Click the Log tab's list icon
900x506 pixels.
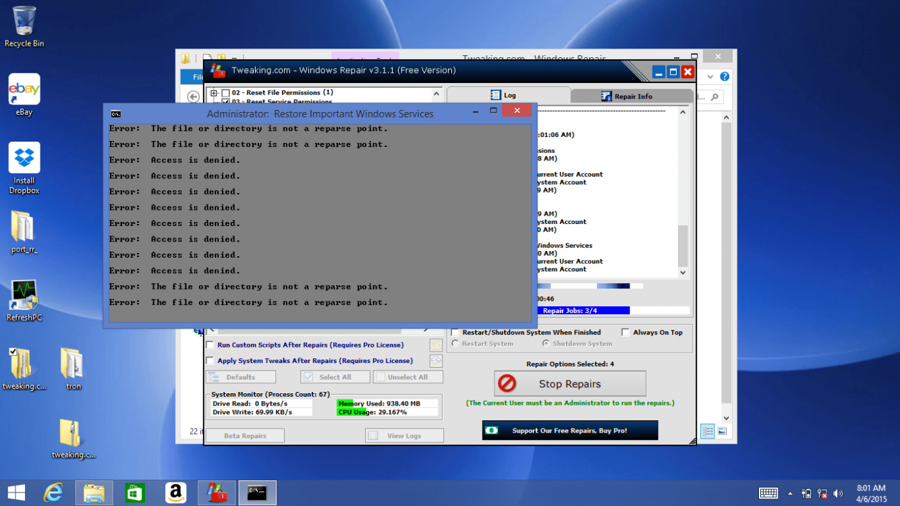pos(496,96)
